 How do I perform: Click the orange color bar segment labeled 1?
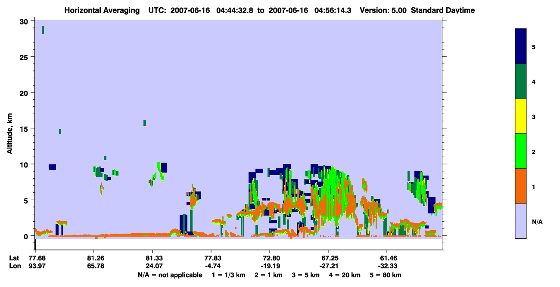pos(521,186)
